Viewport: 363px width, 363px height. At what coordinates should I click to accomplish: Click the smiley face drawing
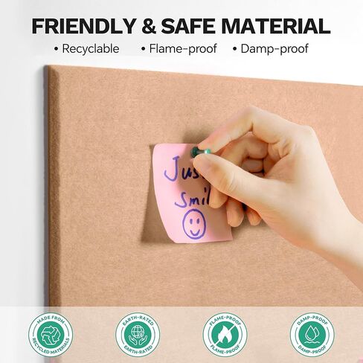click(x=194, y=224)
